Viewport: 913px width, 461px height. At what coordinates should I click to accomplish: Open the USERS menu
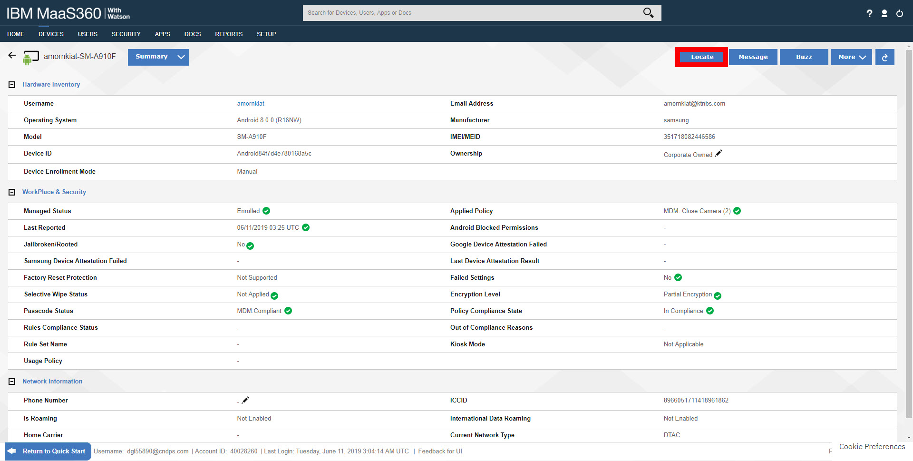tap(87, 34)
